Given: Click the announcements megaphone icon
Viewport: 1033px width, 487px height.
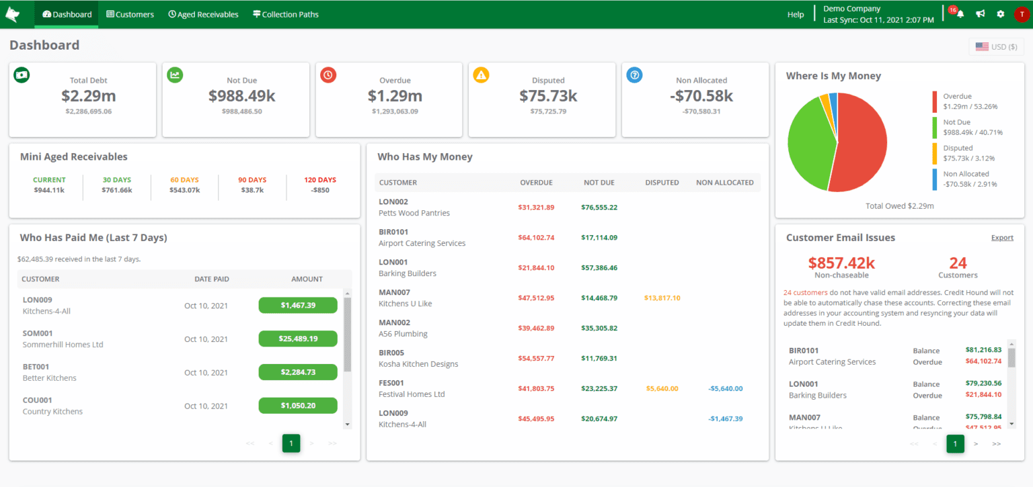Looking at the screenshot, I should click(x=979, y=13).
